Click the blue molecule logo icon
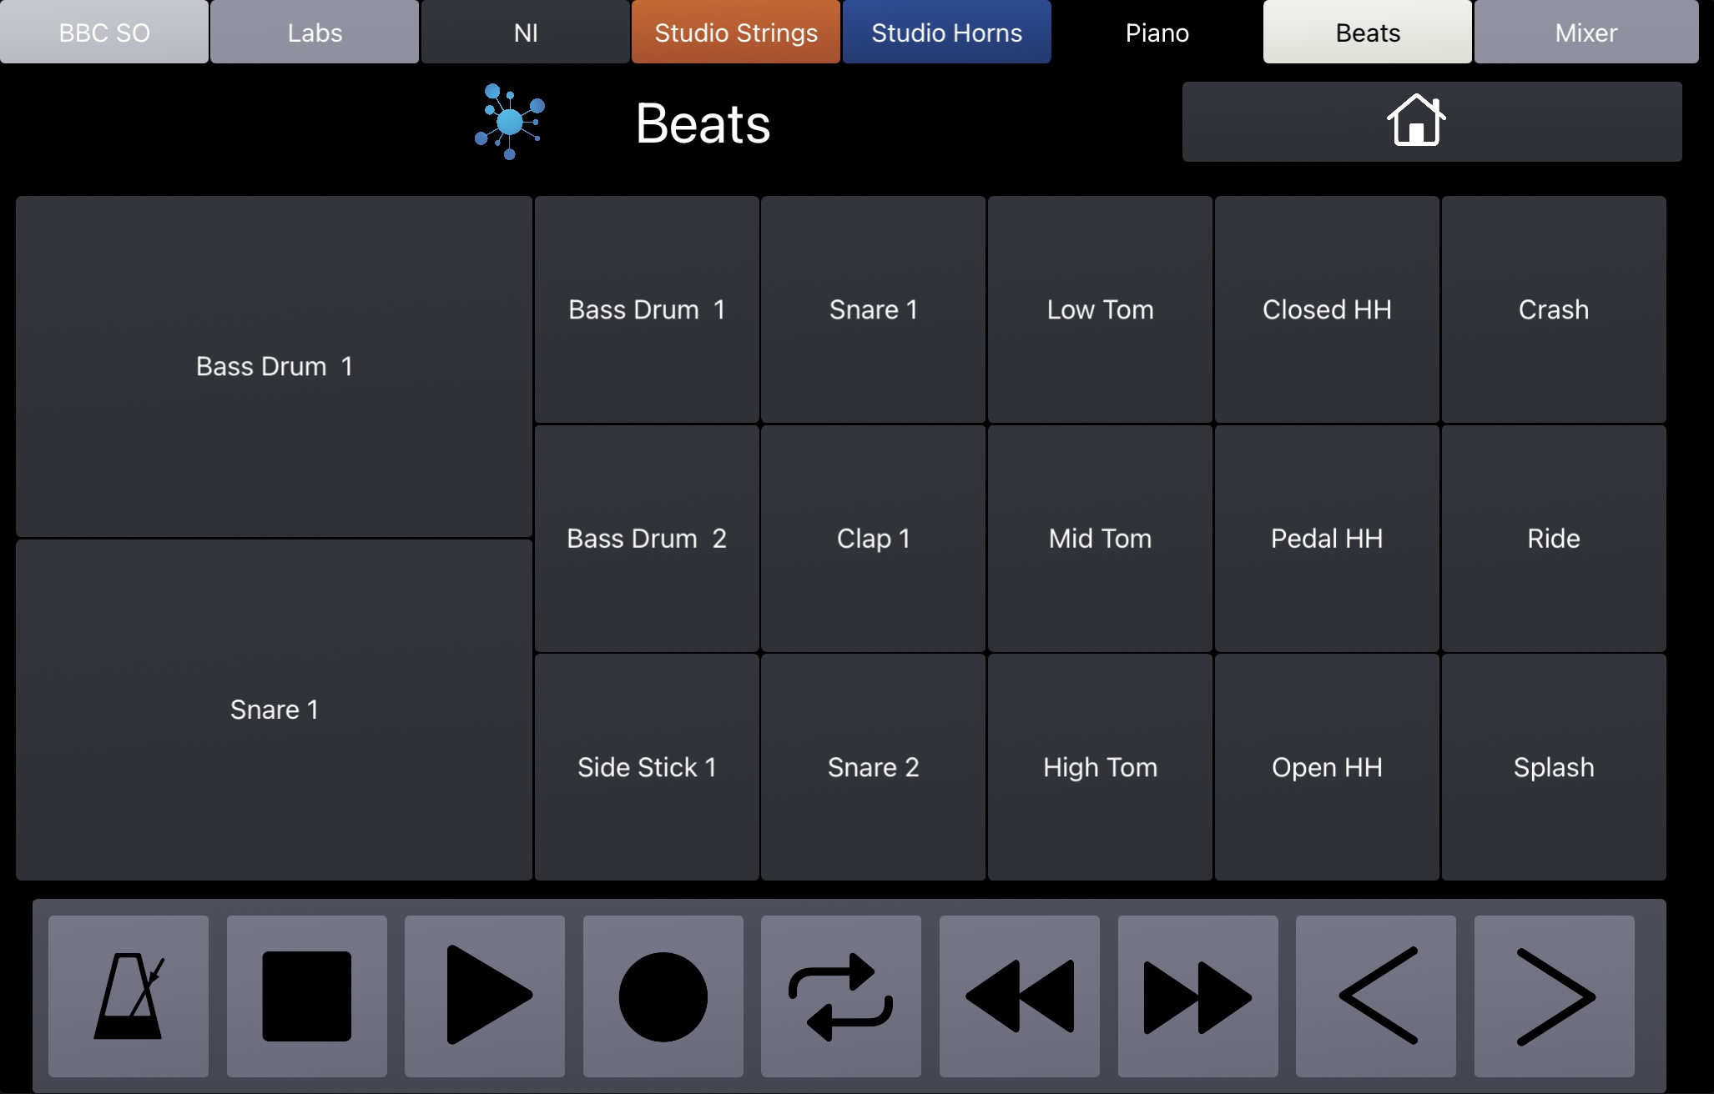1714x1094 pixels. pyautogui.click(x=510, y=122)
